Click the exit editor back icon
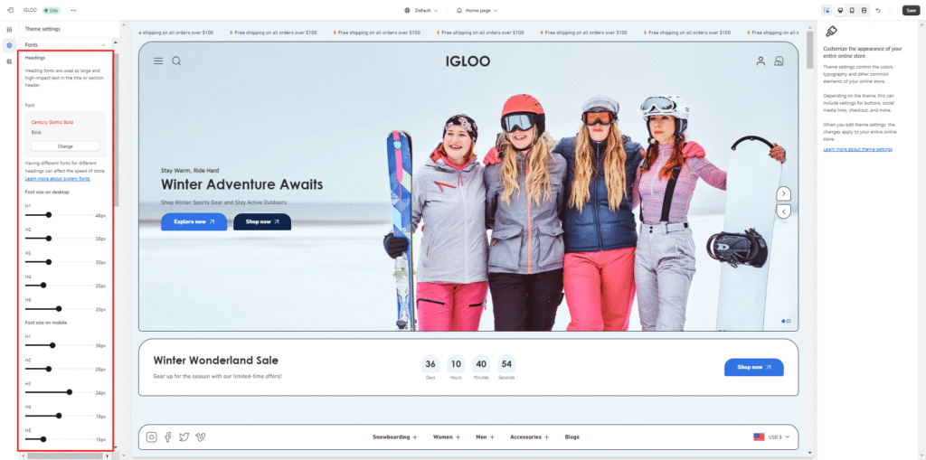 point(10,10)
